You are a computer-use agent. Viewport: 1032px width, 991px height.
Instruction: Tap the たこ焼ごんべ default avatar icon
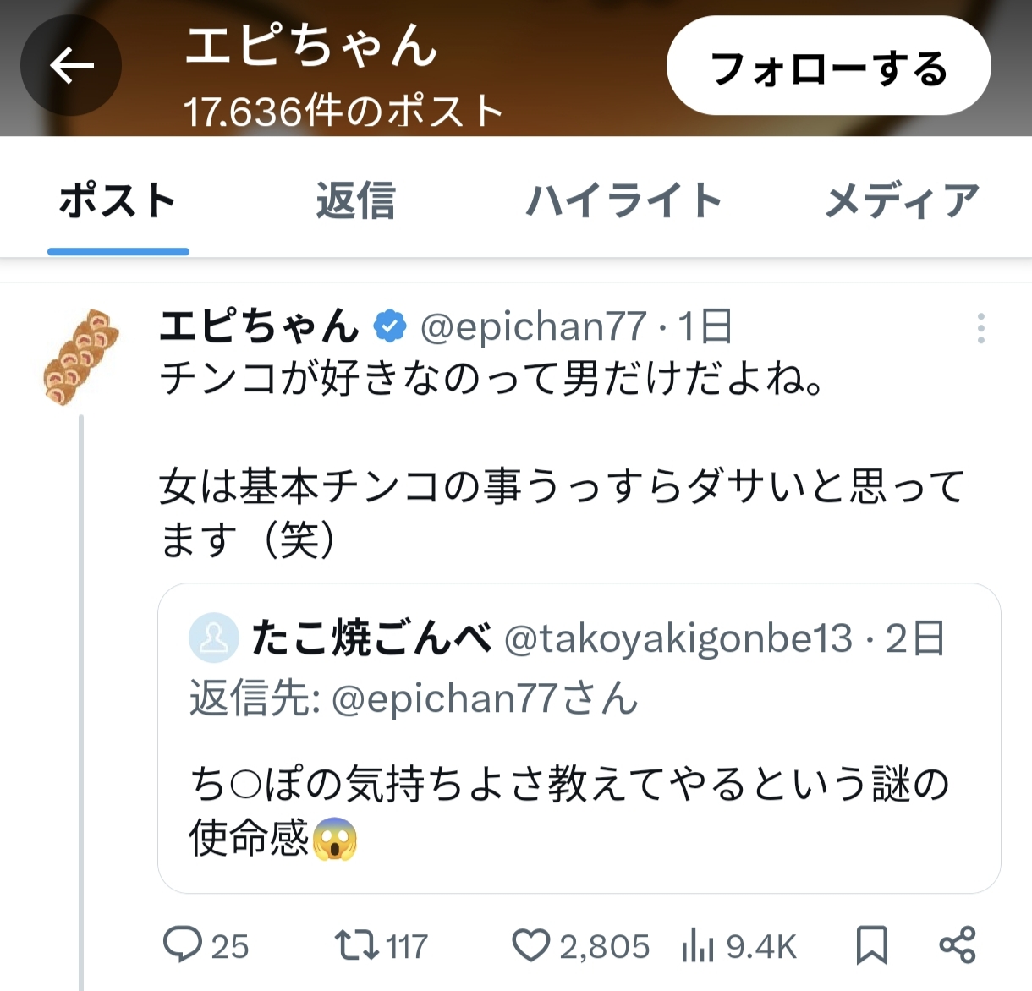click(213, 638)
